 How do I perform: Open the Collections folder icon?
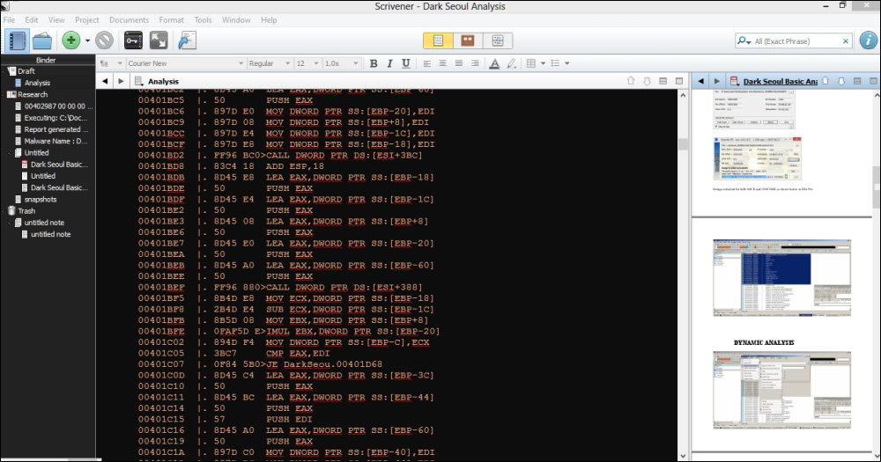pyautogui.click(x=42, y=40)
